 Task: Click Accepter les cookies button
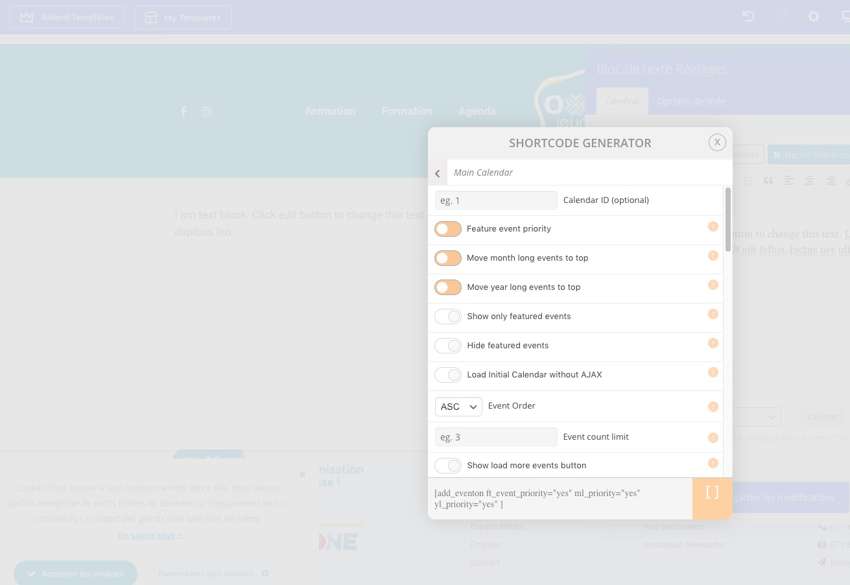[75, 573]
